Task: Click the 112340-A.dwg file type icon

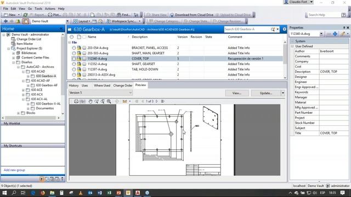Action: [79, 59]
